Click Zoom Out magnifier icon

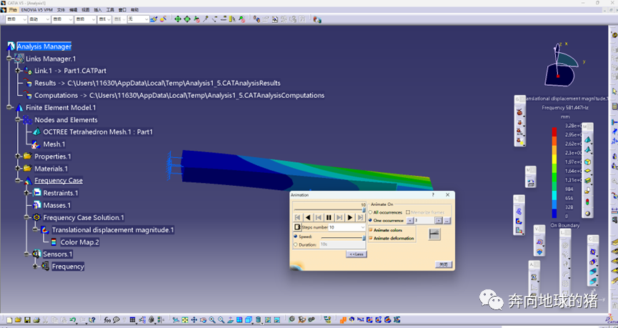click(221, 320)
